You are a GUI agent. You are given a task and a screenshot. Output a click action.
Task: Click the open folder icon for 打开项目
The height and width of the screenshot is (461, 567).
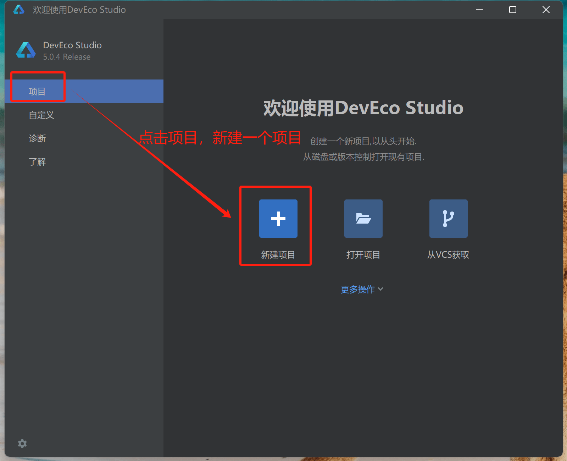coord(363,218)
